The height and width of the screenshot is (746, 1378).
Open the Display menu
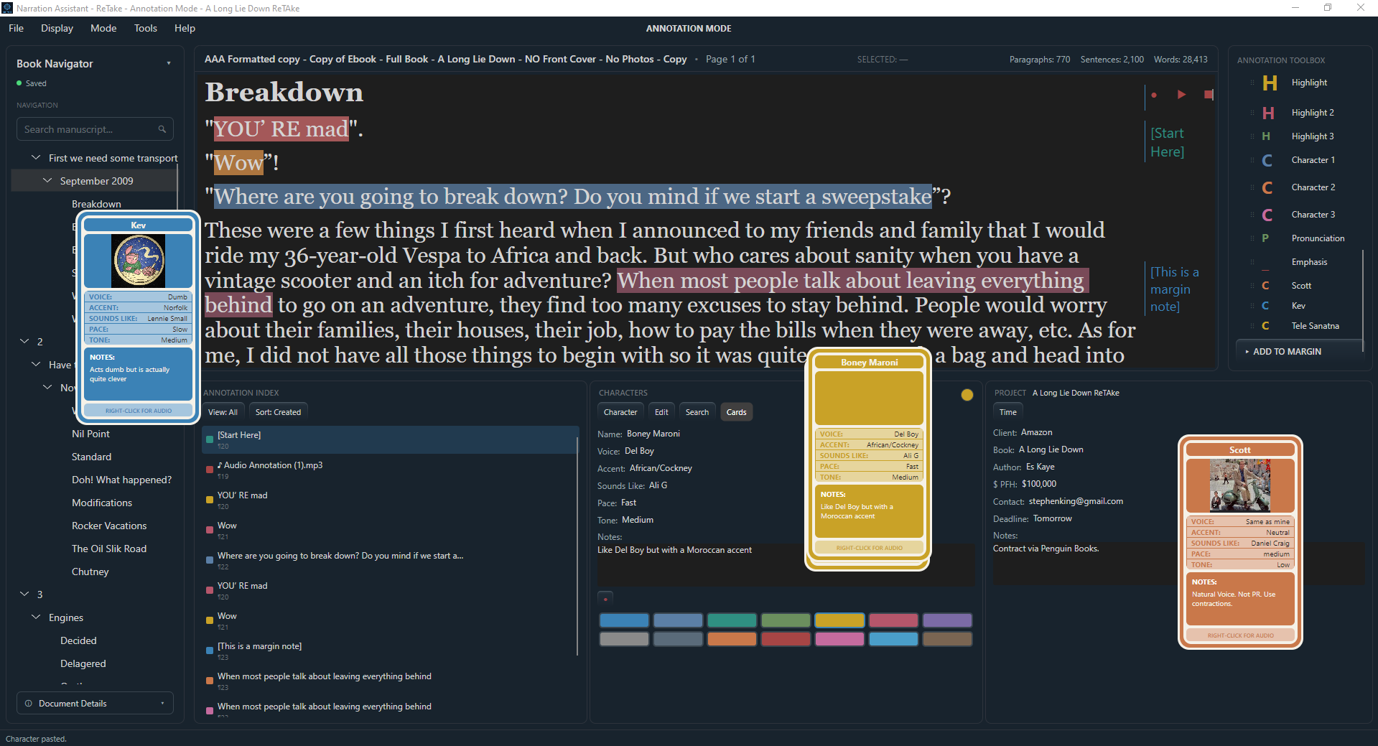pos(57,28)
